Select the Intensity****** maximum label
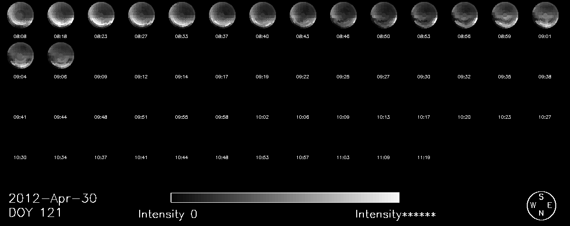The width and height of the screenshot is (570, 226). point(396,214)
